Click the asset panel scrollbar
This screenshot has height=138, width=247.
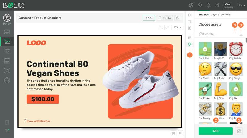coord(246,40)
